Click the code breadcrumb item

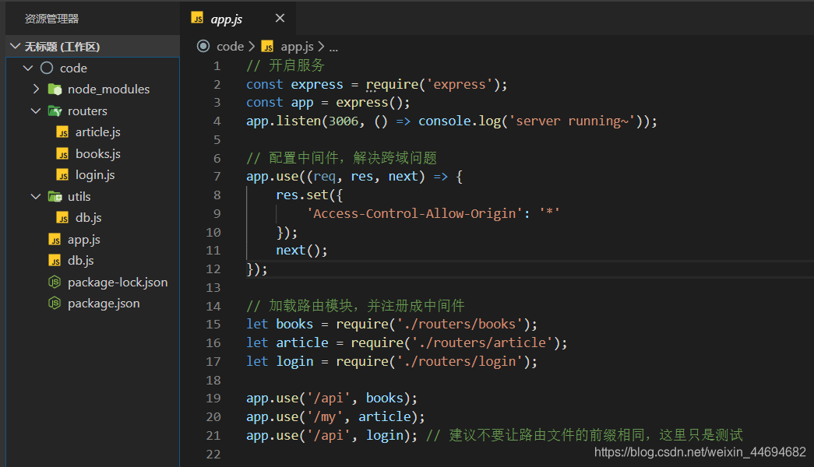click(x=230, y=47)
